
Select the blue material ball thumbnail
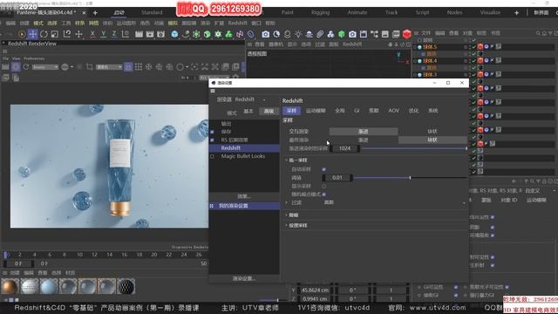pyautogui.click(x=49, y=287)
